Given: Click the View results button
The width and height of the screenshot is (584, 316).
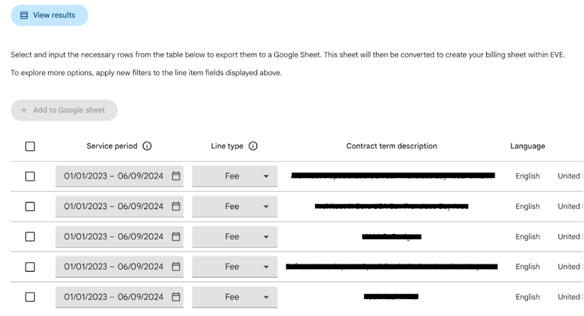Looking at the screenshot, I should (50, 15).
